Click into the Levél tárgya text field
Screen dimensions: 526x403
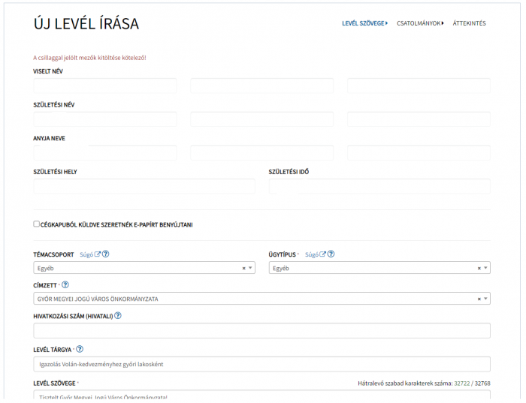(261, 364)
